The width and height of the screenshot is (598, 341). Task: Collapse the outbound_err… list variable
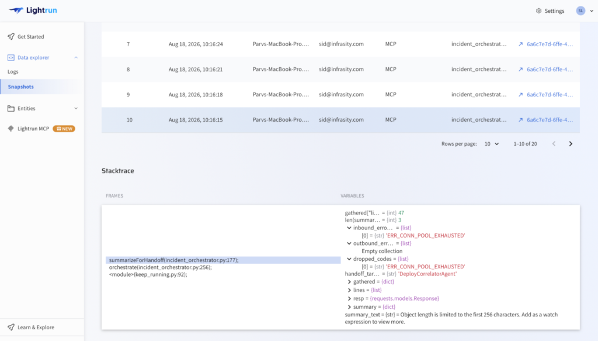pos(349,244)
